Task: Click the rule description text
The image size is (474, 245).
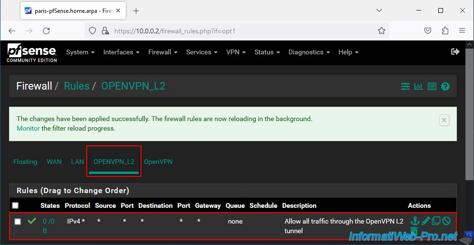Action: pyautogui.click(x=344, y=226)
